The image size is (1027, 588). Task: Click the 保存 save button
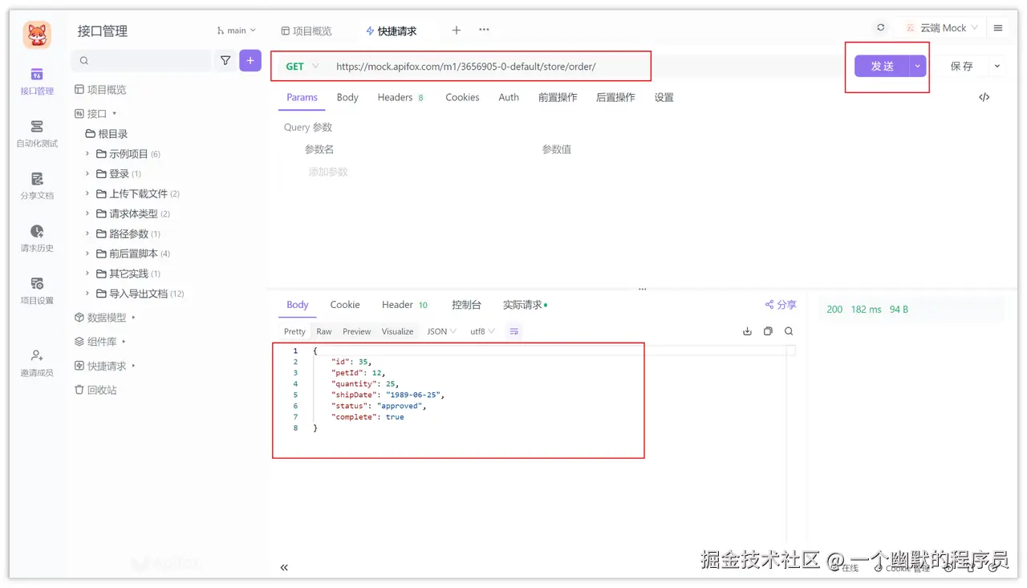click(x=961, y=66)
